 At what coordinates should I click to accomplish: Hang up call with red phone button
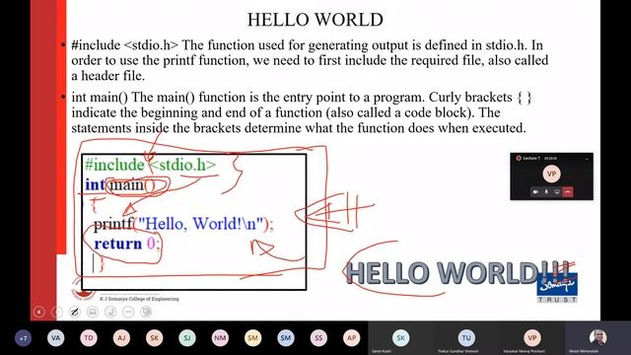tap(568, 192)
